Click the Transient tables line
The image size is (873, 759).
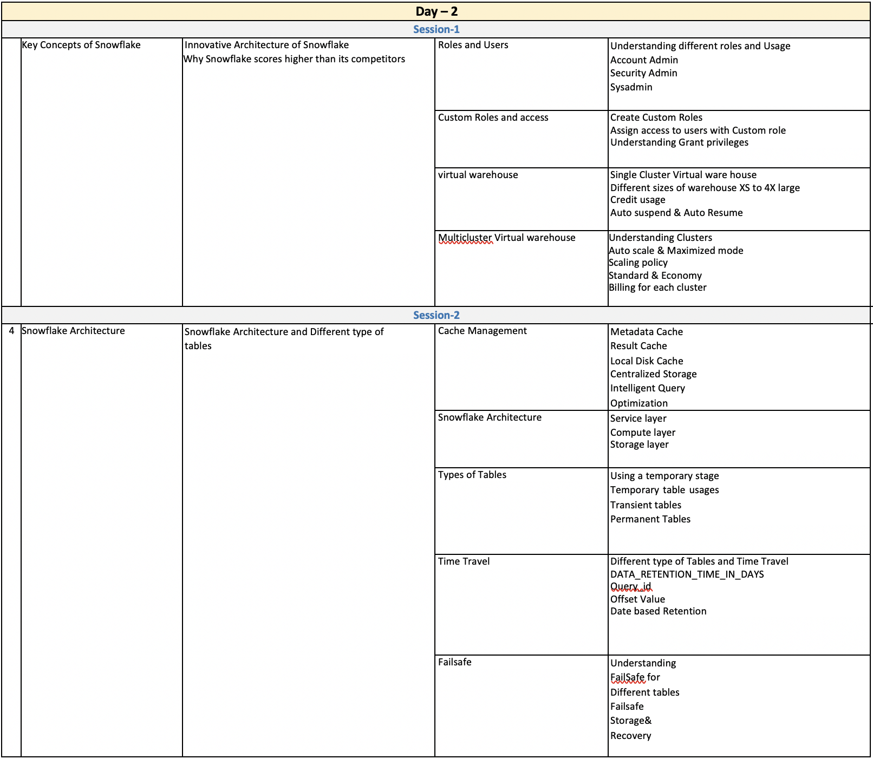[x=646, y=505]
